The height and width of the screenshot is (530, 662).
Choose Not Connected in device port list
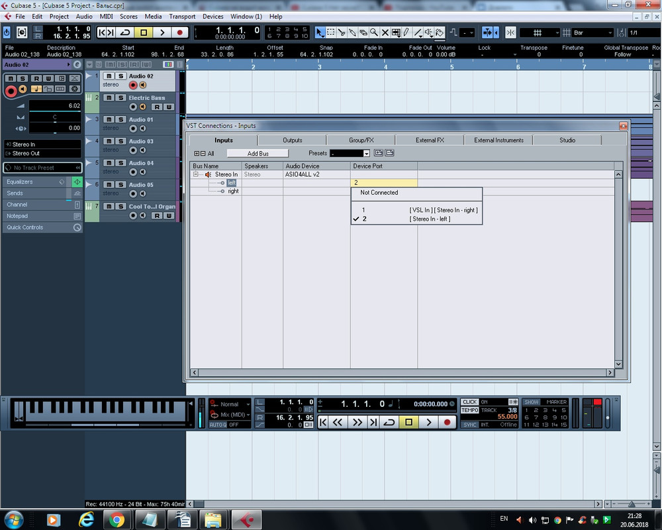click(416, 193)
